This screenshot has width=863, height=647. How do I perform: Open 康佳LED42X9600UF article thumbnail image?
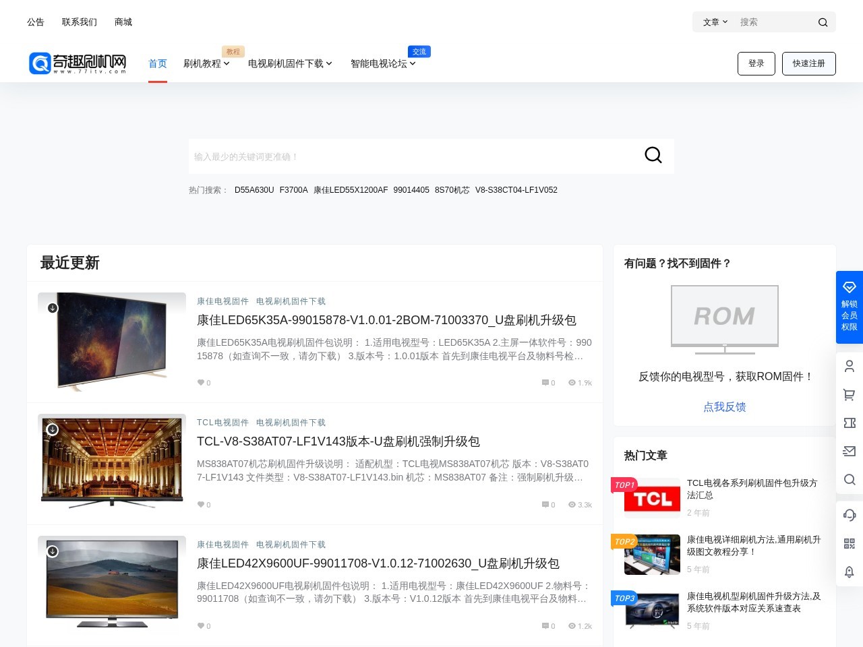coord(112,585)
